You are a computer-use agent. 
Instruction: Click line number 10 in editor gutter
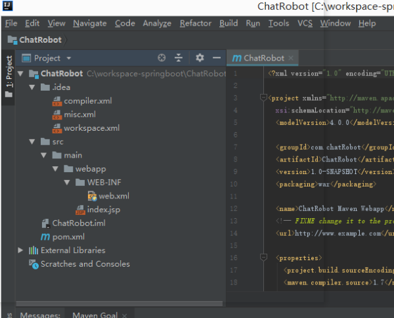234,184
